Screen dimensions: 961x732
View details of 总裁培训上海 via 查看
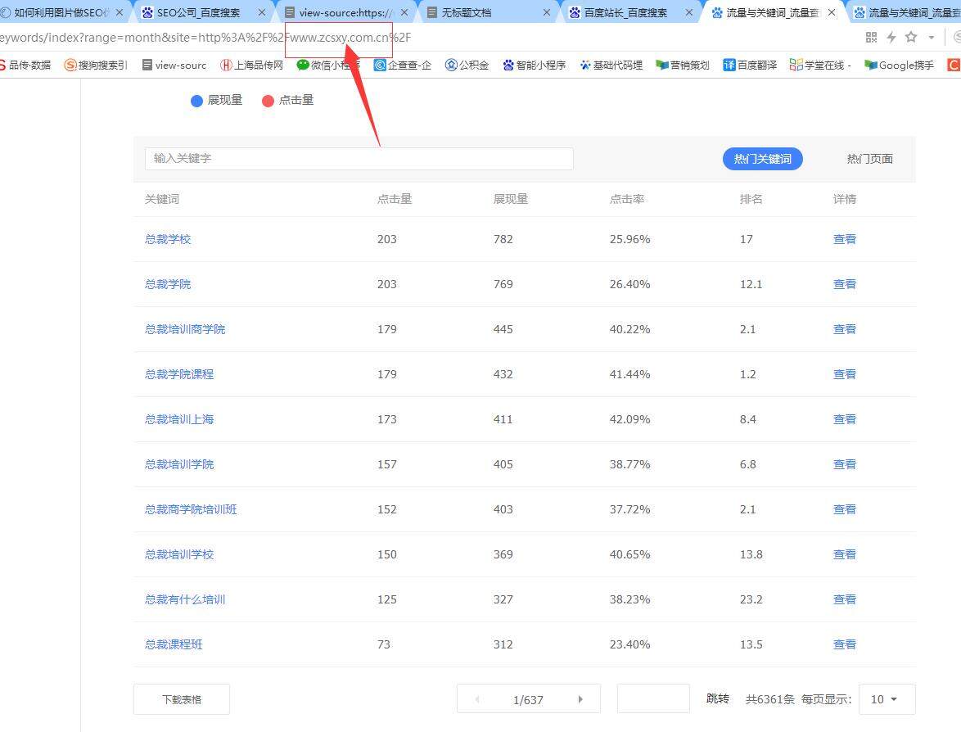click(844, 418)
